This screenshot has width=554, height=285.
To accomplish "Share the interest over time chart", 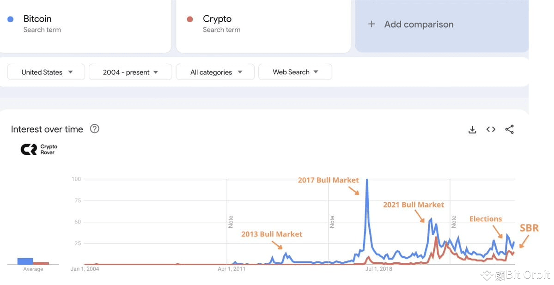I will point(510,129).
